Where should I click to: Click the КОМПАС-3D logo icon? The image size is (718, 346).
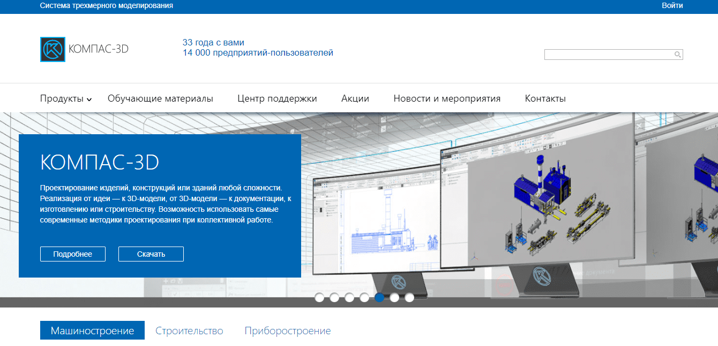click(x=53, y=49)
